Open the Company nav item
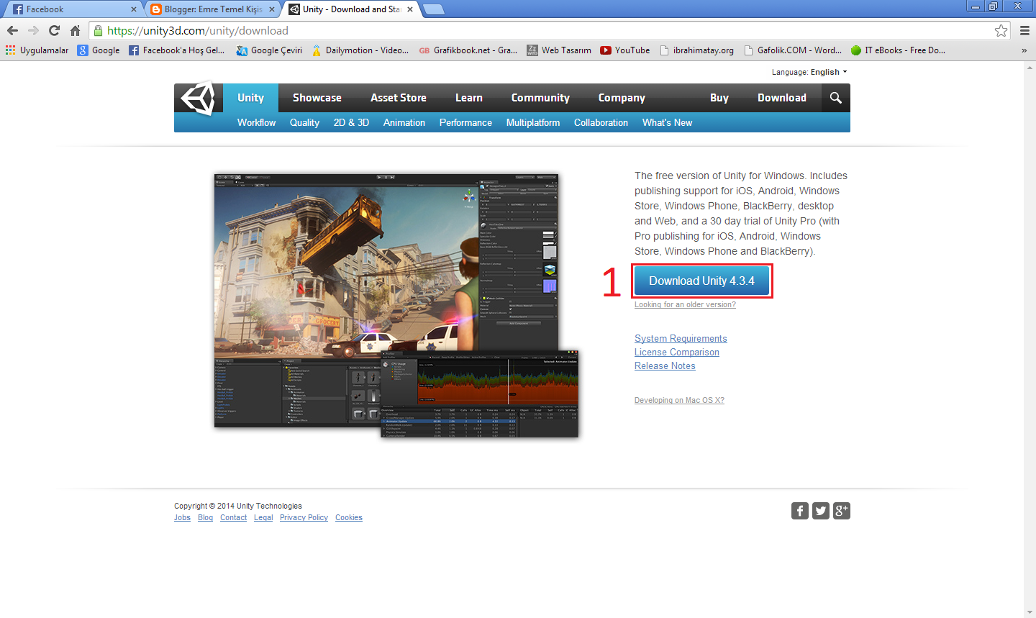1036x618 pixels. (622, 98)
